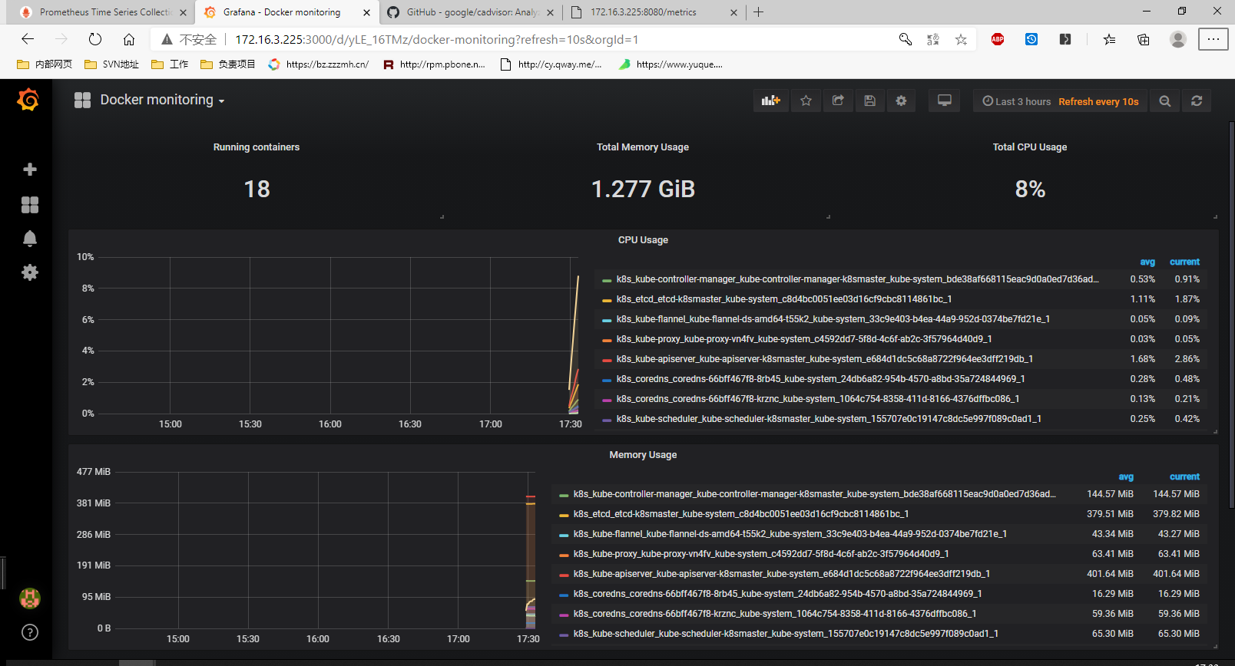The image size is (1235, 666).
Task: Open browser favorites list icon
Action: pos(1109,39)
